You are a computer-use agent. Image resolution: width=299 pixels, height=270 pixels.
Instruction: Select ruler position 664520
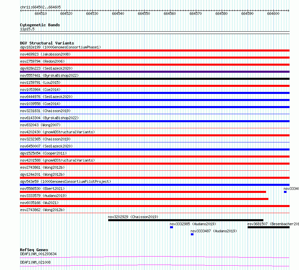67,13
